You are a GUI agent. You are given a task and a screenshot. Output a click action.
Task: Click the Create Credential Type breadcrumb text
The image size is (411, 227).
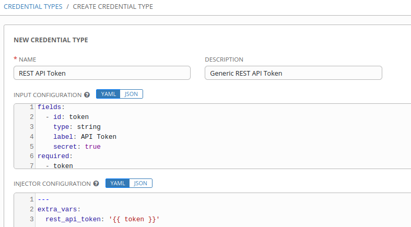[x=113, y=6]
